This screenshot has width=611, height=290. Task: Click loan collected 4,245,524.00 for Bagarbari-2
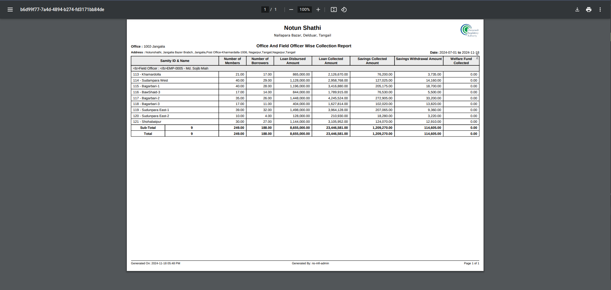click(x=338, y=98)
